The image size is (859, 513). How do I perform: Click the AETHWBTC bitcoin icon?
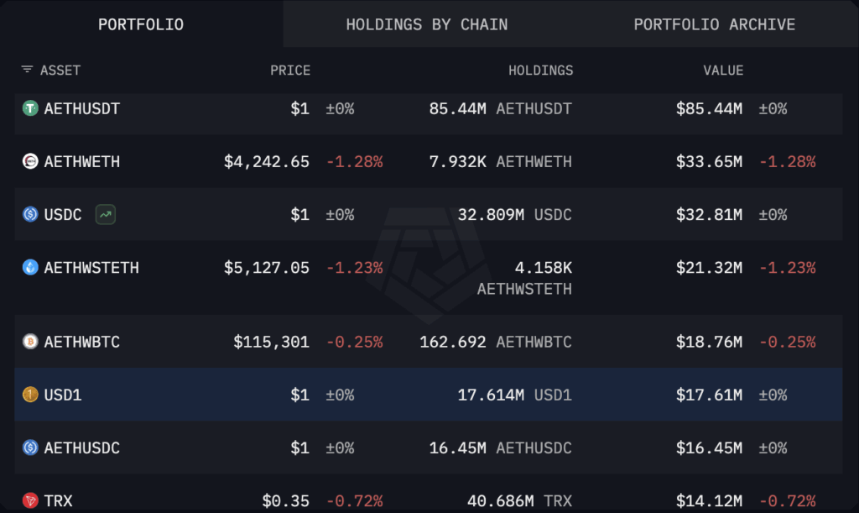coord(30,342)
